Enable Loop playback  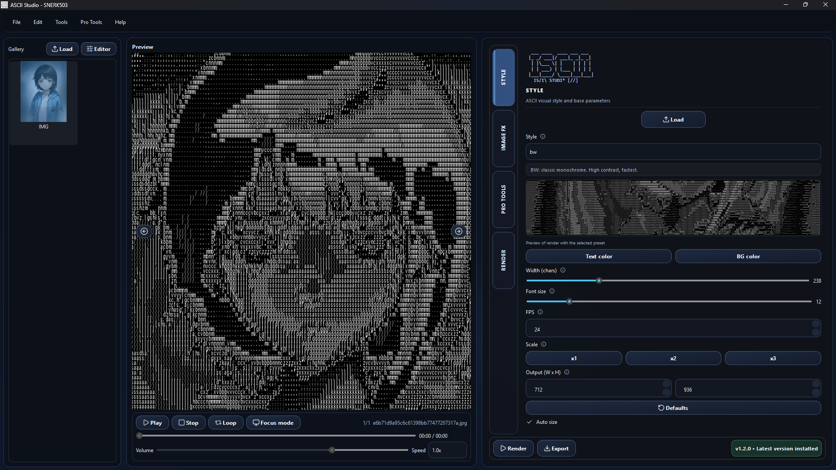click(x=226, y=422)
